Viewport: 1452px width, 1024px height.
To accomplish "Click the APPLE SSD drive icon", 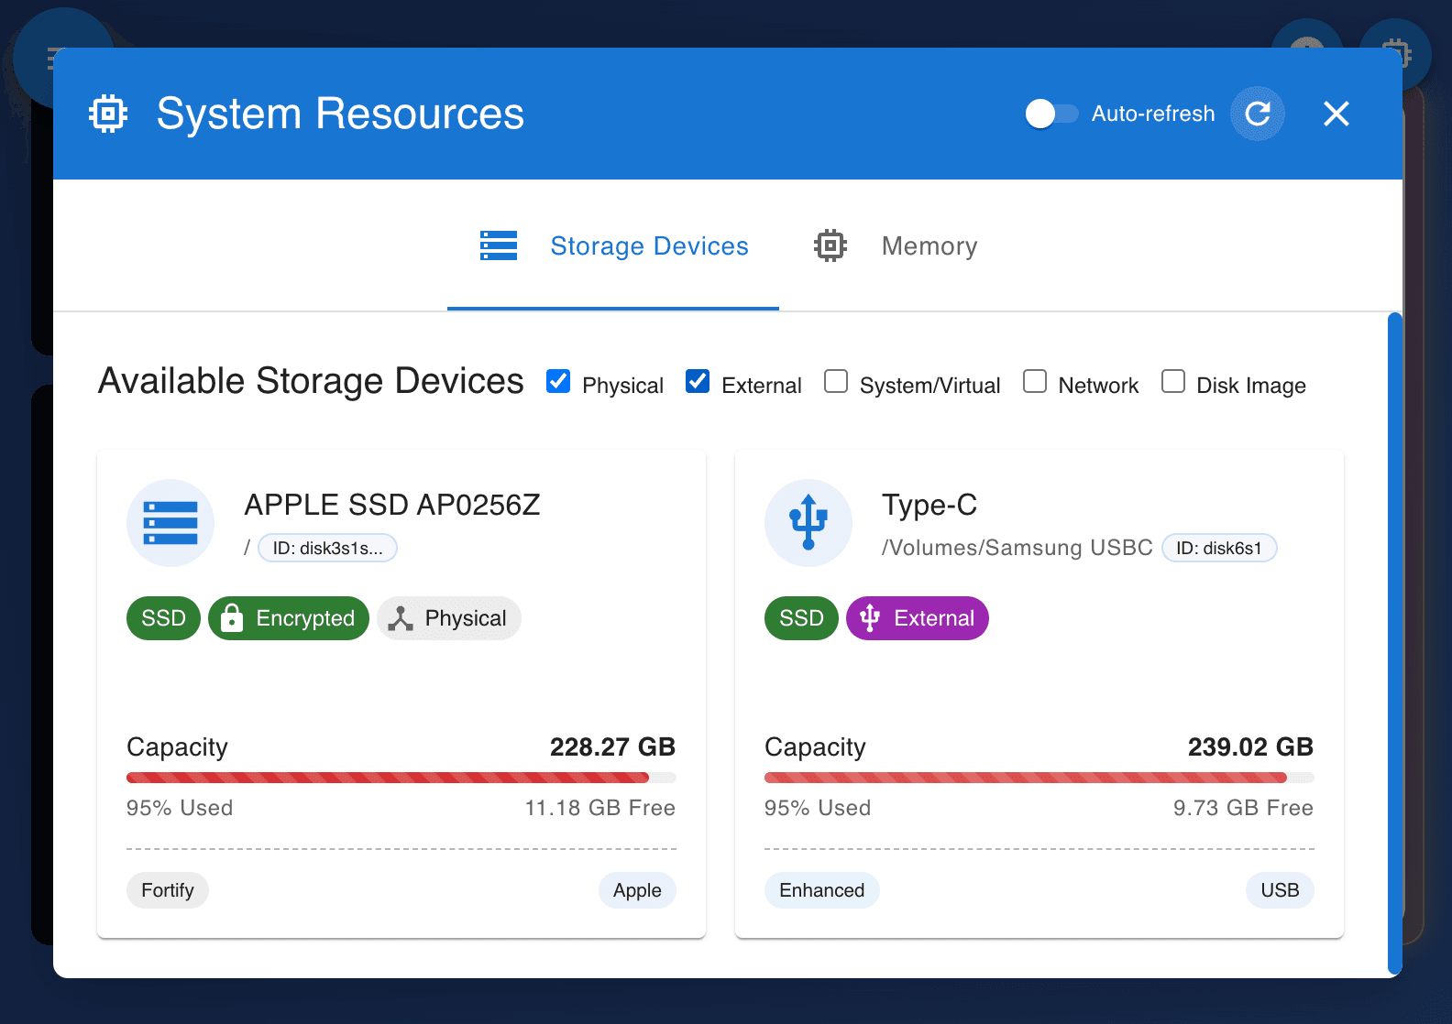I will 170,523.
